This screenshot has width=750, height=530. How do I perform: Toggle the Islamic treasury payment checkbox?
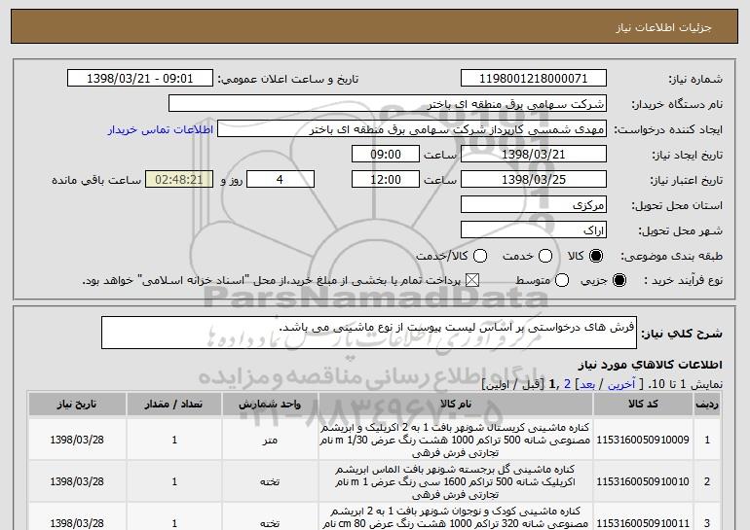[x=472, y=280]
